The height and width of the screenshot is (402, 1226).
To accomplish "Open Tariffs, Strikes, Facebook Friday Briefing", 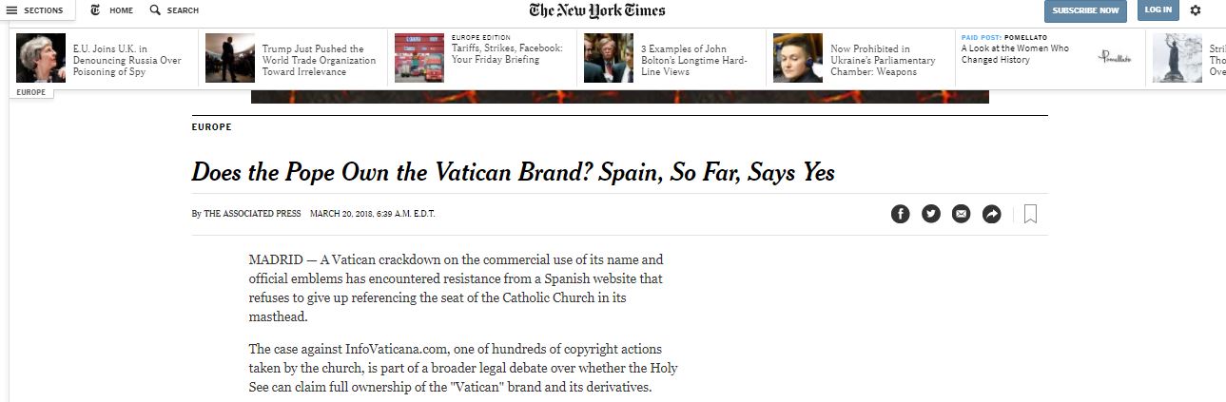I will click(507, 54).
